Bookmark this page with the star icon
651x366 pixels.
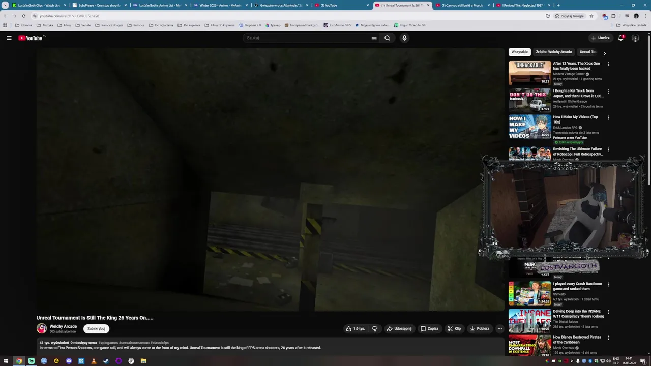pos(591,16)
